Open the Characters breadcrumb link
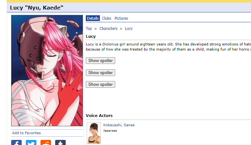The image size is (251, 145). 108,29
